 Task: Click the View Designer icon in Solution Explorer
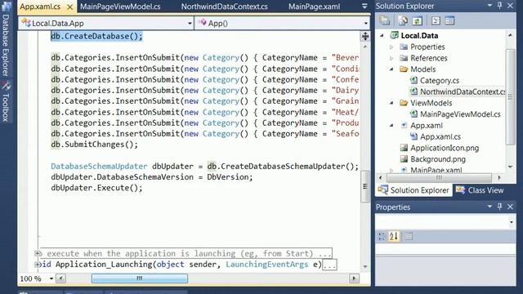click(449, 20)
